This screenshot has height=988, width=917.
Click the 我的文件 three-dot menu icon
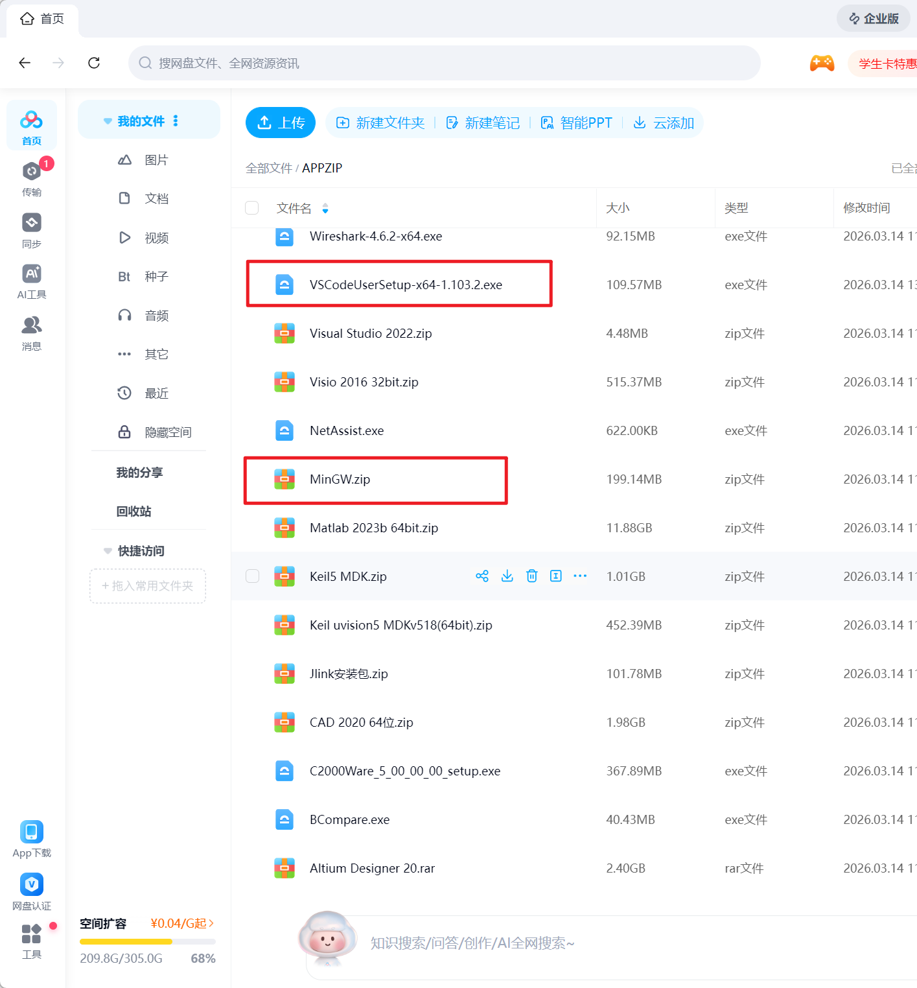click(176, 121)
